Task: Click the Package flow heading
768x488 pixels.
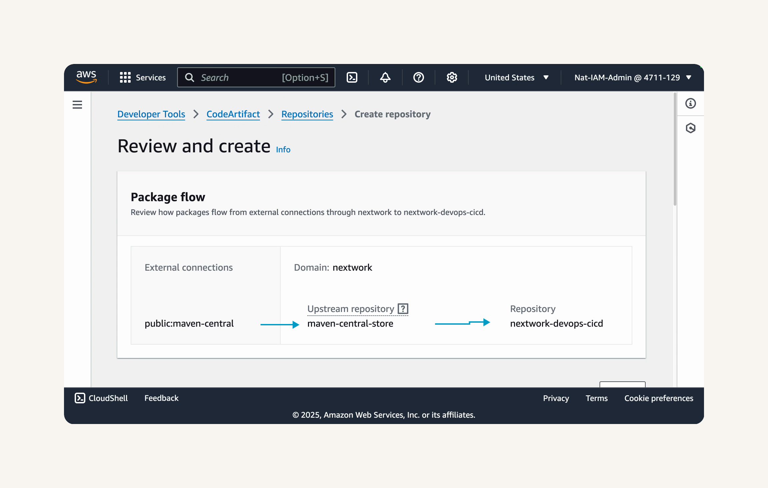Action: coord(168,197)
